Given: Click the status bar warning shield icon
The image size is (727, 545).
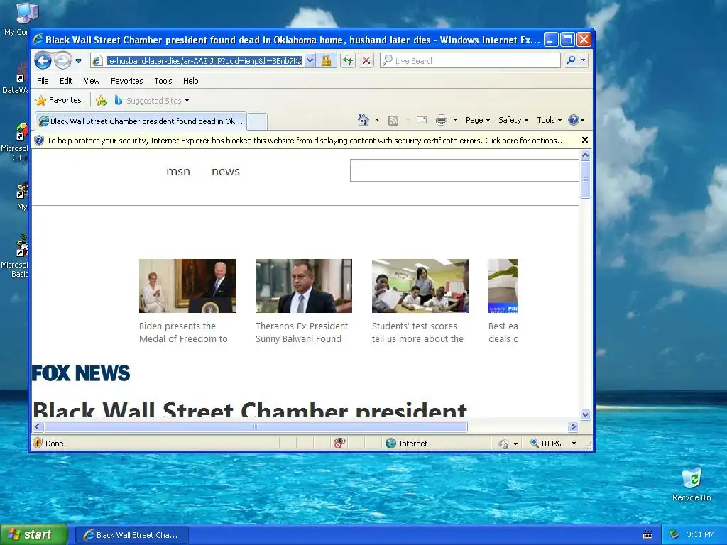Looking at the screenshot, I should 38,443.
